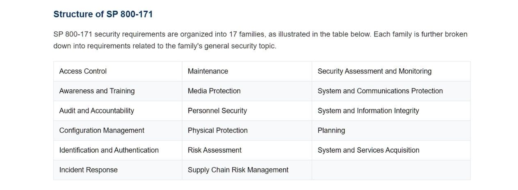The image size is (518, 190).
Task: Select the Awareness and Training cell
Action: [x=118, y=91]
